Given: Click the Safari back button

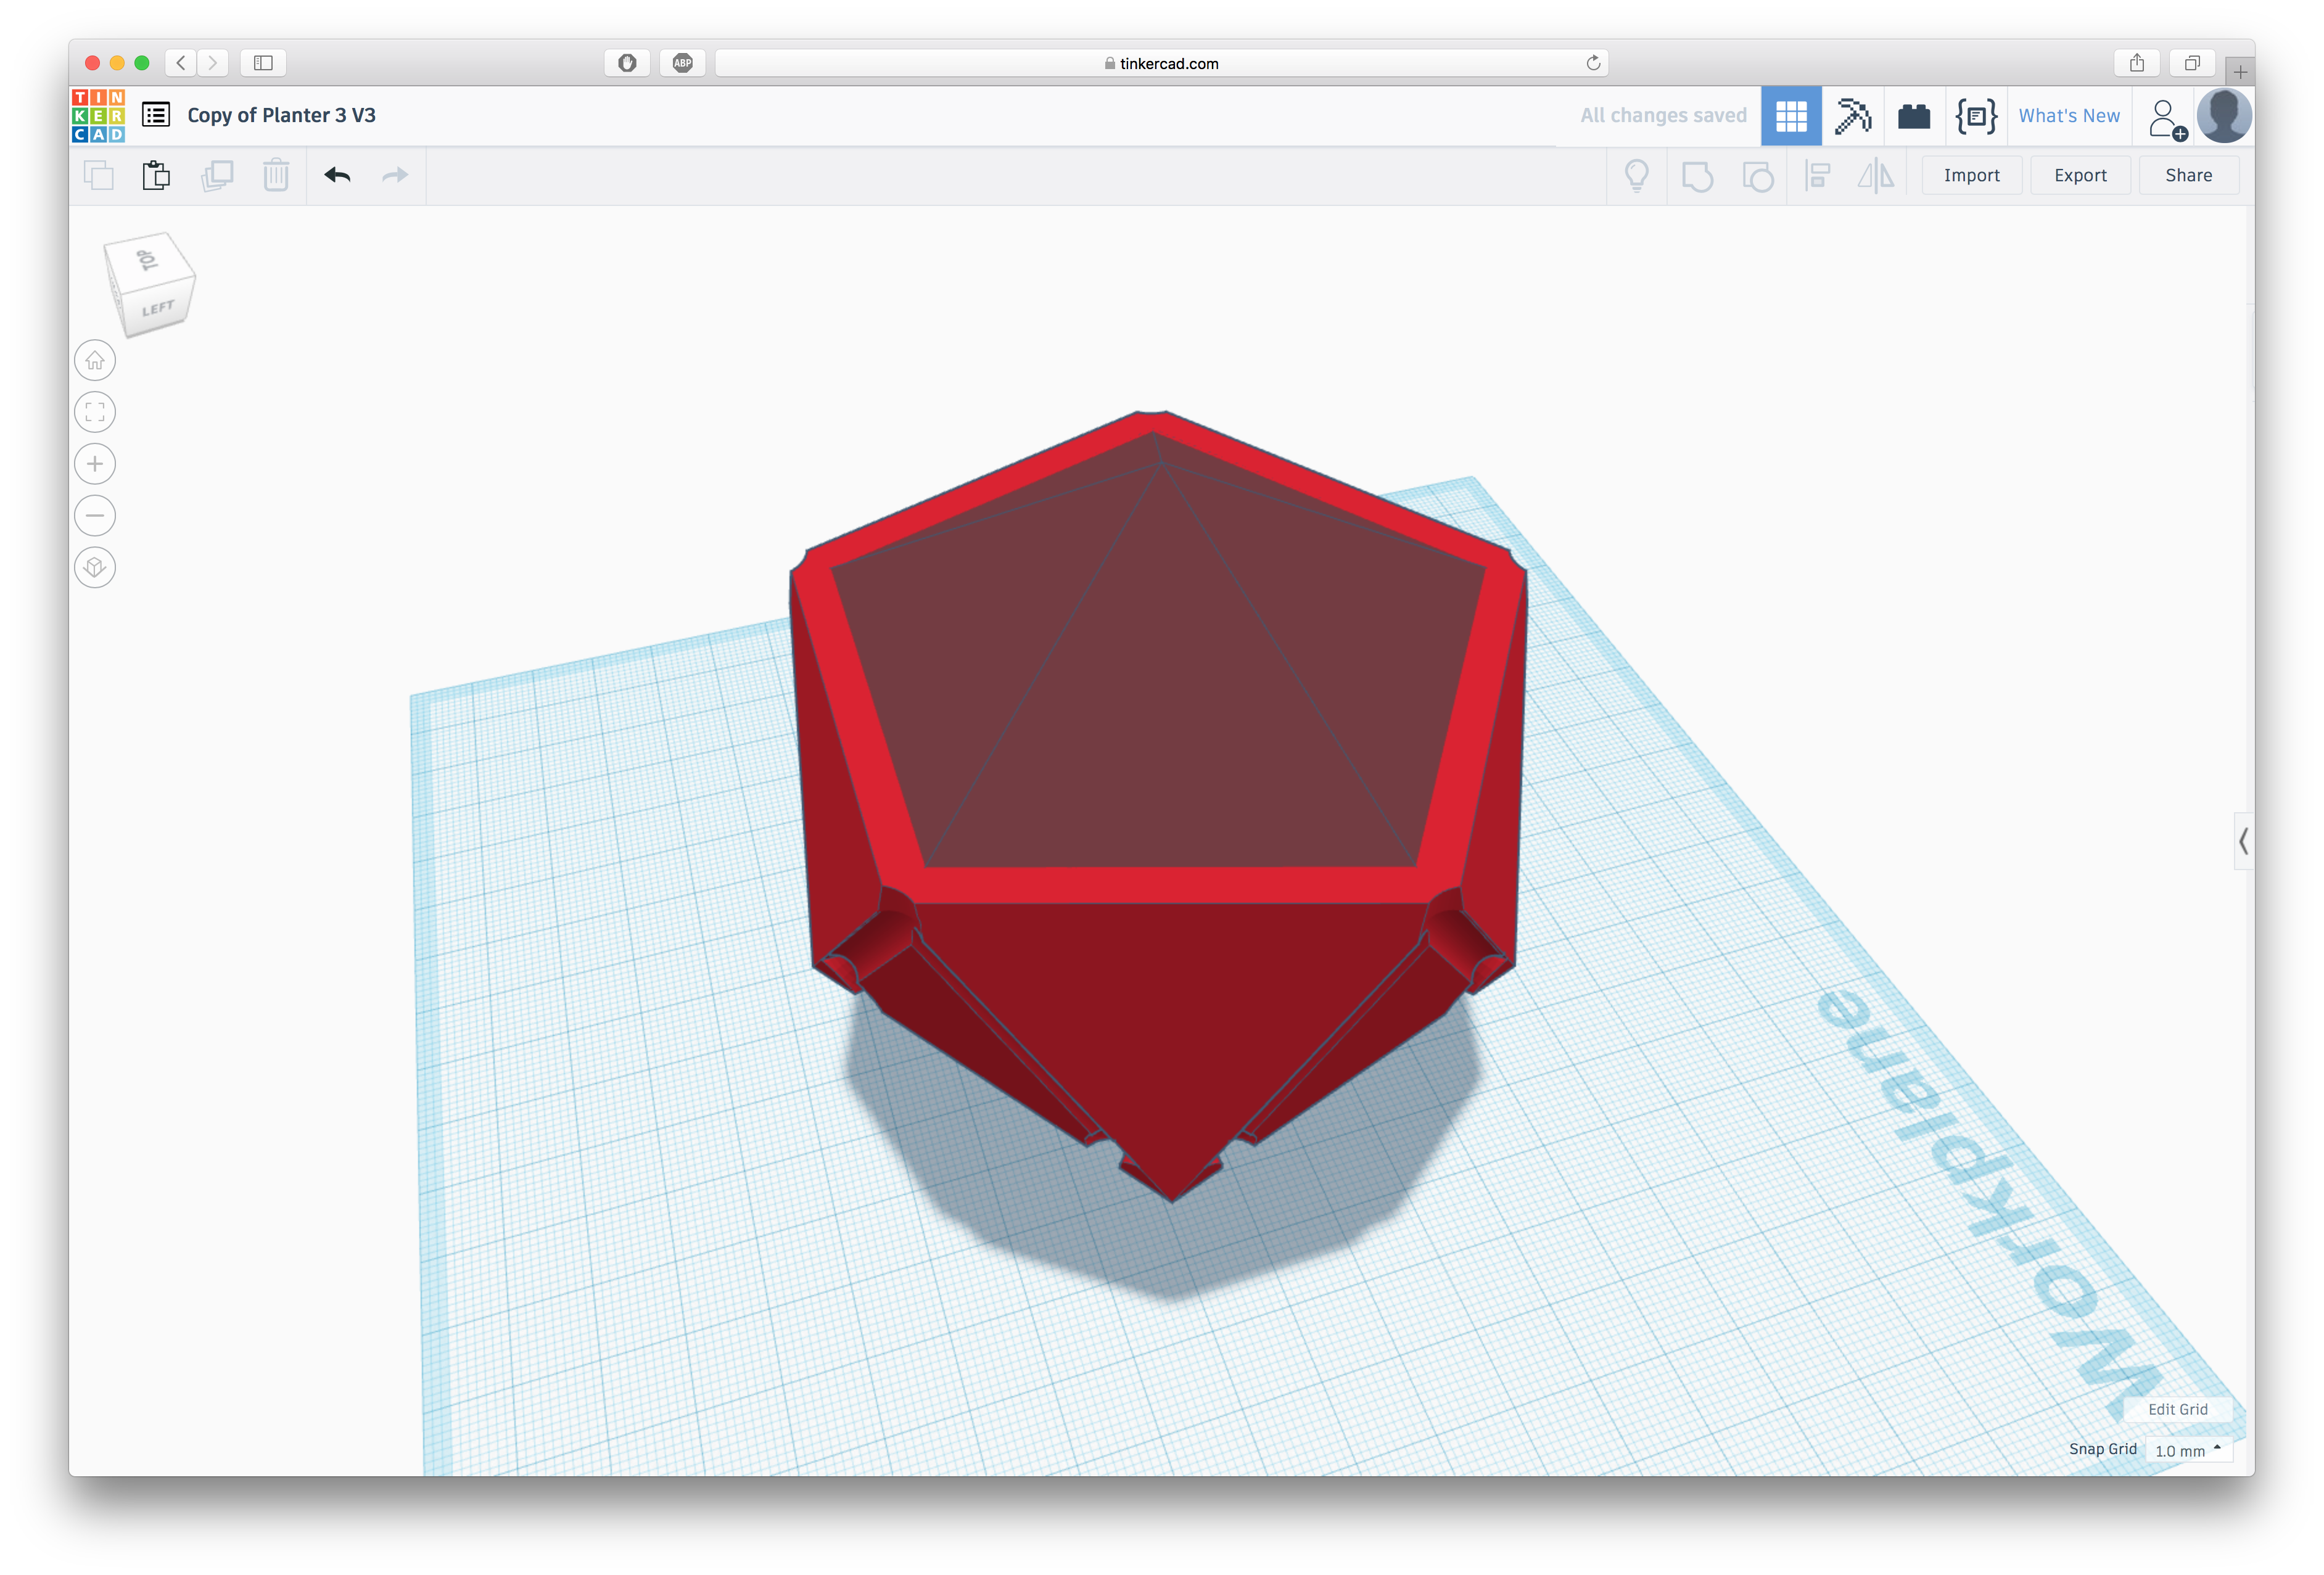Looking at the screenshot, I should pyautogui.click(x=181, y=63).
